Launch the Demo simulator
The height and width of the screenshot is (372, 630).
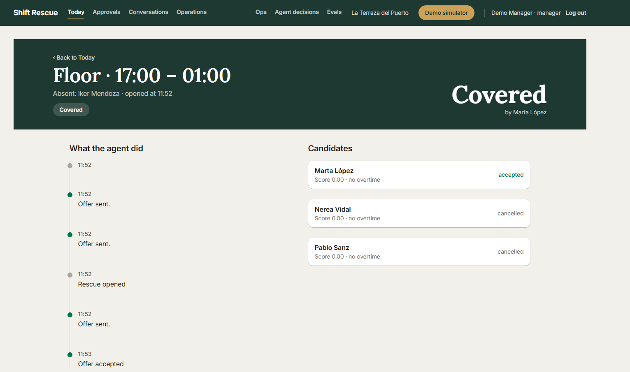446,13
